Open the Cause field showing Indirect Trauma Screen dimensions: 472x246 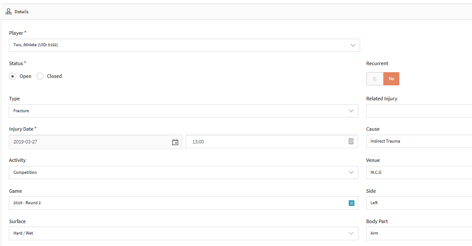(x=419, y=141)
